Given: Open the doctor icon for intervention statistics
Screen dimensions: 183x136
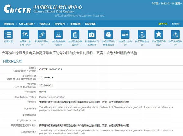Looking at the screenshot, I should pyautogui.click(x=142, y=34).
